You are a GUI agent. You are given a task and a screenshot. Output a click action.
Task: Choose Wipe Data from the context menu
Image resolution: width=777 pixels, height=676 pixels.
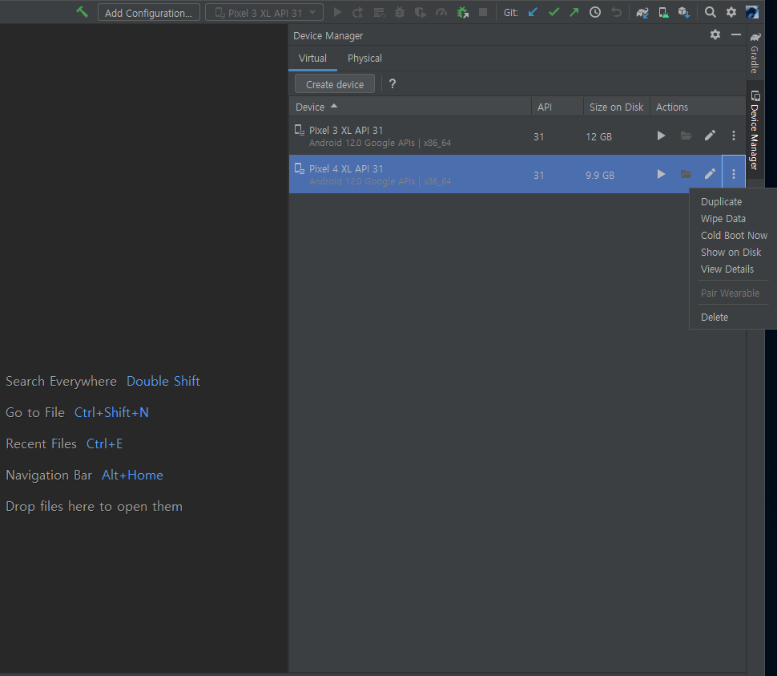tap(734, 219)
